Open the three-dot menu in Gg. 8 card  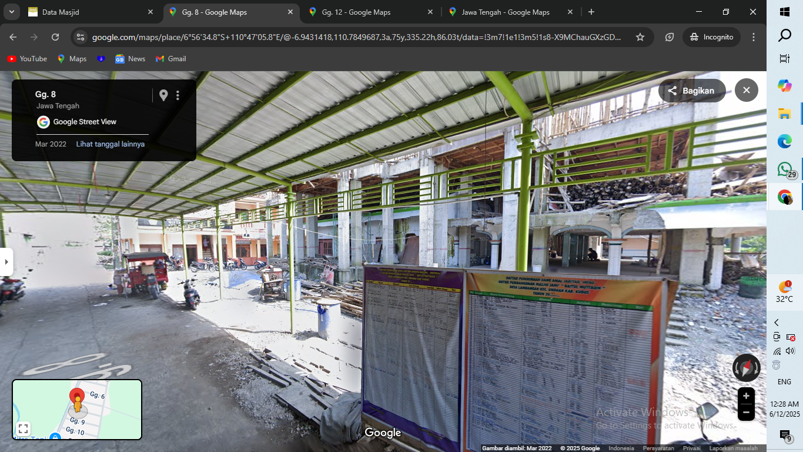pos(178,95)
